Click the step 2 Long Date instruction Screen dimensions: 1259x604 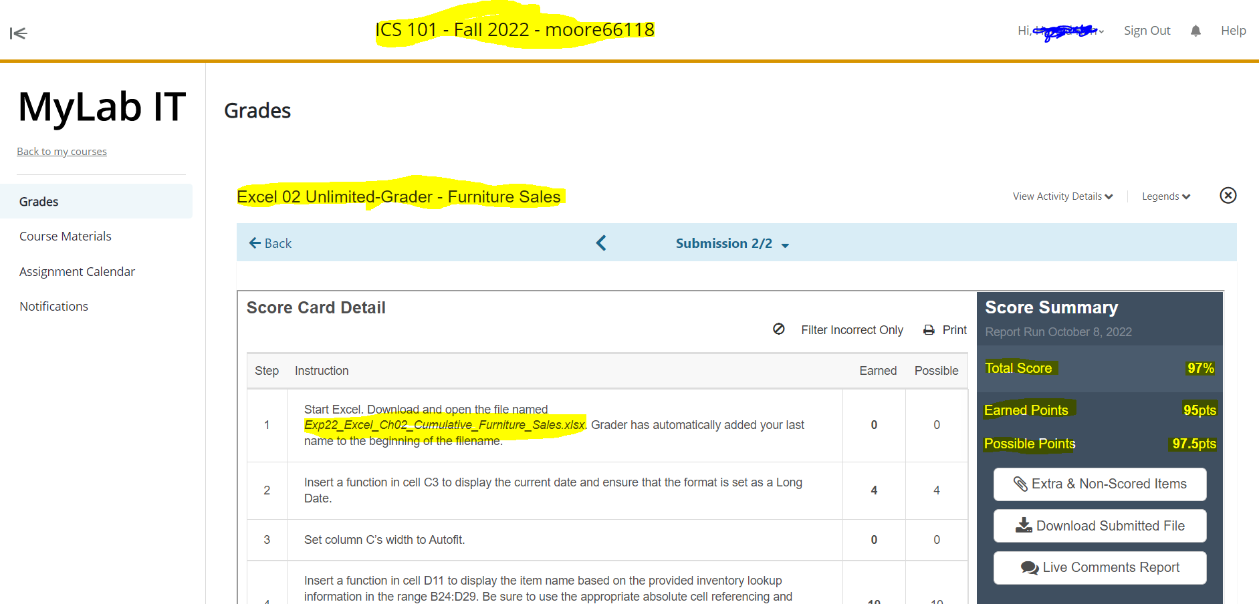tap(553, 490)
